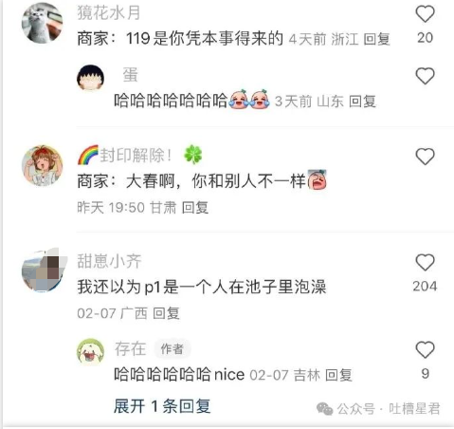Open 甜崽小齐's pixelated avatar

44,270
